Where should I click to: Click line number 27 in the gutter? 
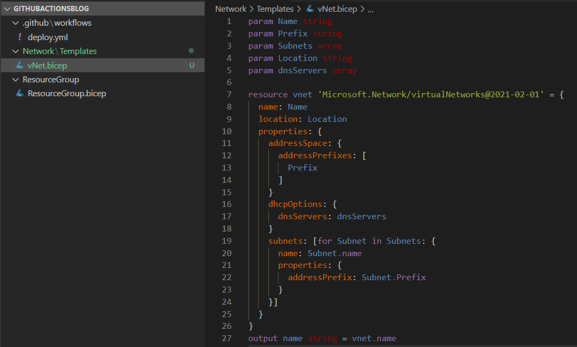[x=227, y=338]
